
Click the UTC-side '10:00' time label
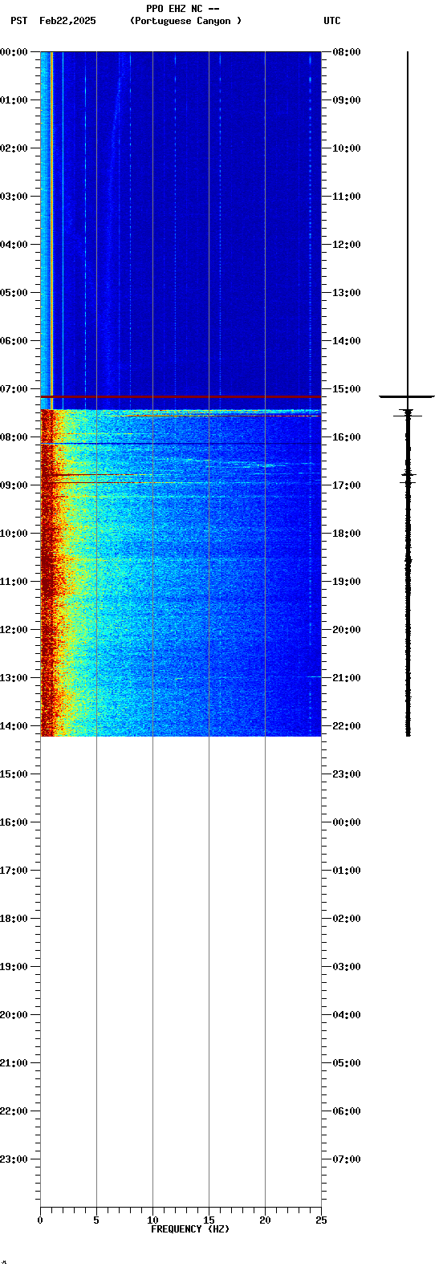click(346, 148)
